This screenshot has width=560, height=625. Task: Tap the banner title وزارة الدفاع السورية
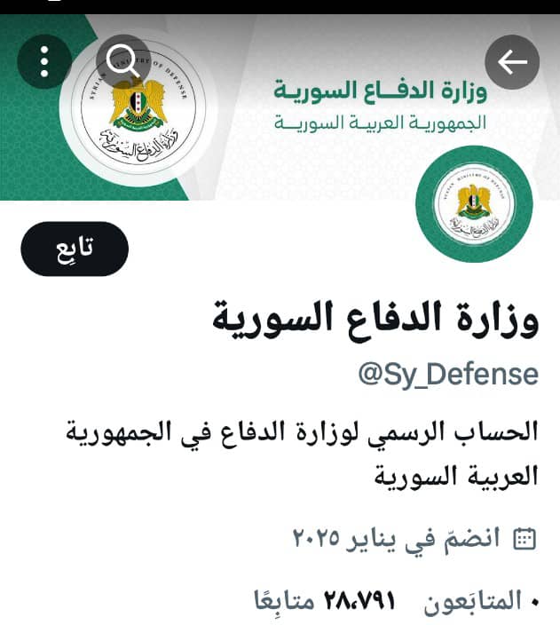(380, 91)
